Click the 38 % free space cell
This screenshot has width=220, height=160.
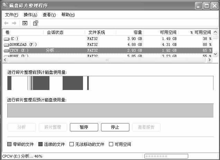[x=207, y=39]
